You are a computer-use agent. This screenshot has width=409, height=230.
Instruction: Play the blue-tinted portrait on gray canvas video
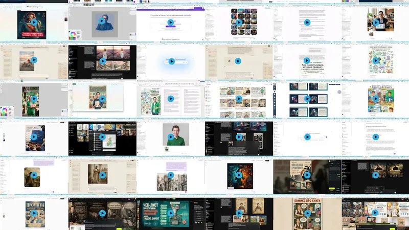click(102, 21)
